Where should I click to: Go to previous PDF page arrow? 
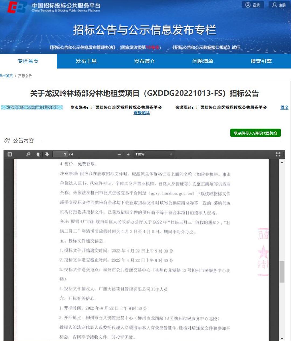[38, 154]
